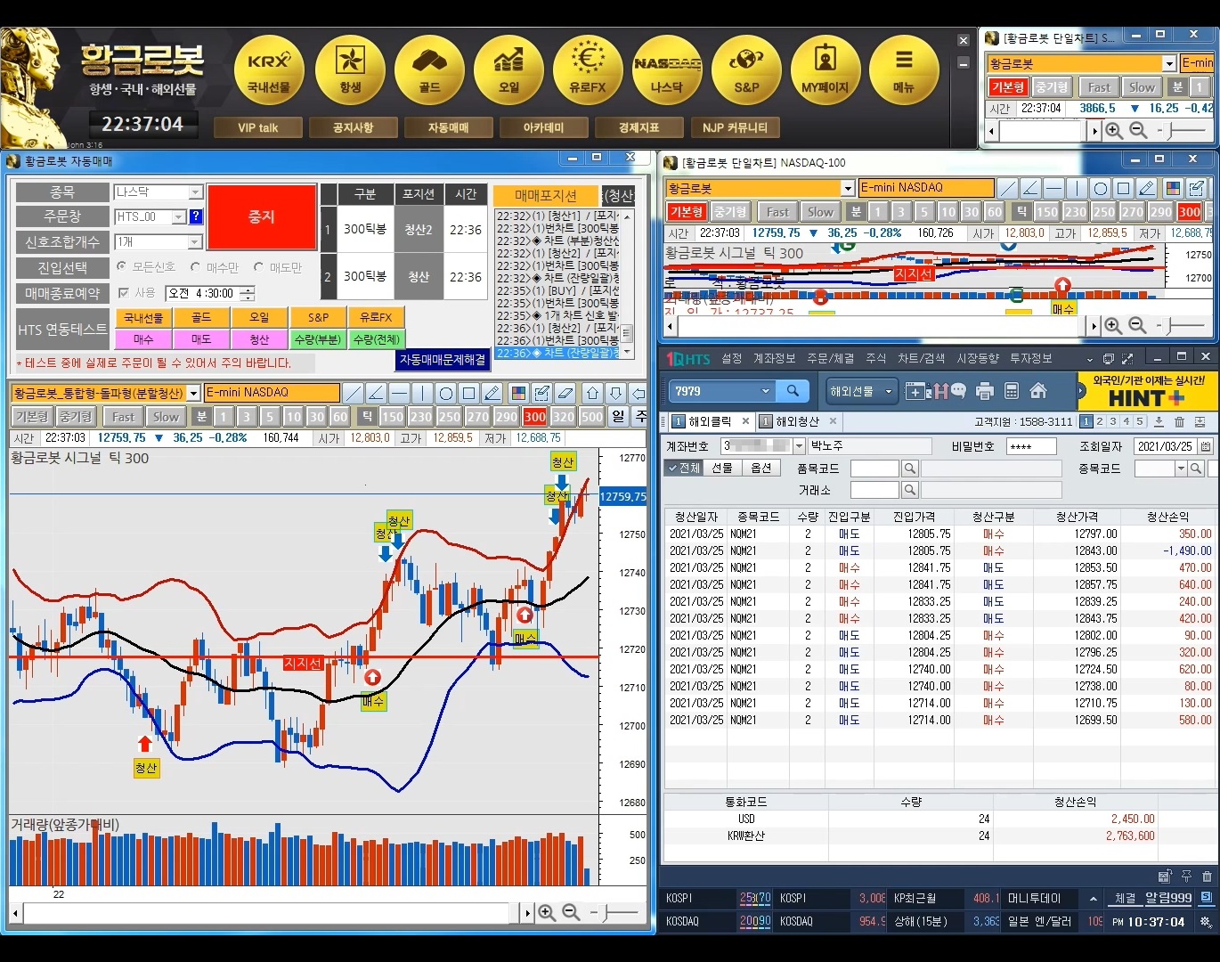Select the horizontal line tool in main chart
1220x962 pixels.
(x=399, y=393)
